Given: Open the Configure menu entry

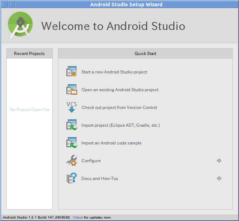Looking at the screenshot, I should pyautogui.click(x=91, y=161).
